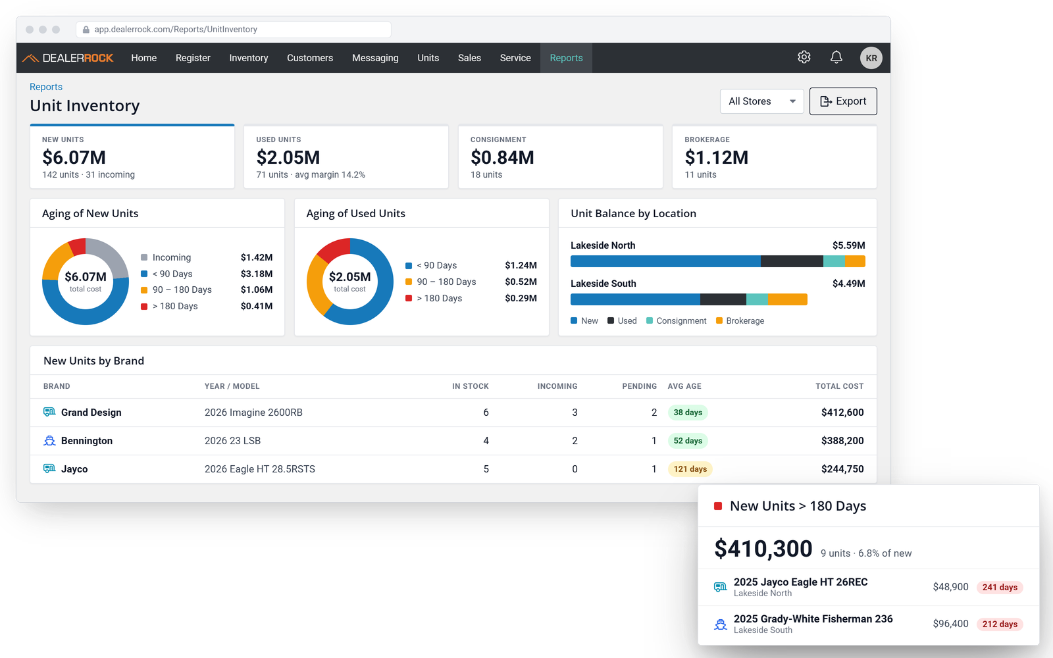
Task: Click the 38 days age badge
Action: click(688, 413)
